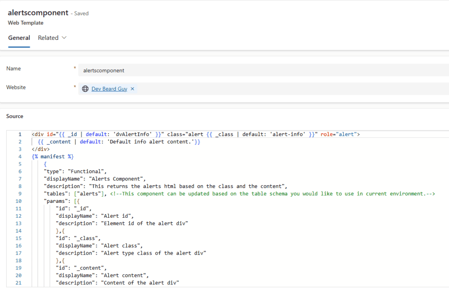Image resolution: width=449 pixels, height=290 pixels.
Task: Click the Source section label
Action: coord(14,116)
